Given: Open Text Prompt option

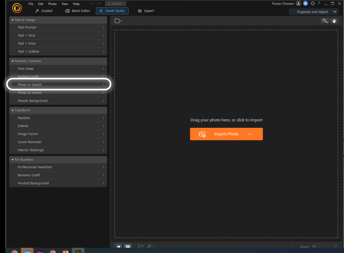Looking at the screenshot, I should [x=58, y=27].
